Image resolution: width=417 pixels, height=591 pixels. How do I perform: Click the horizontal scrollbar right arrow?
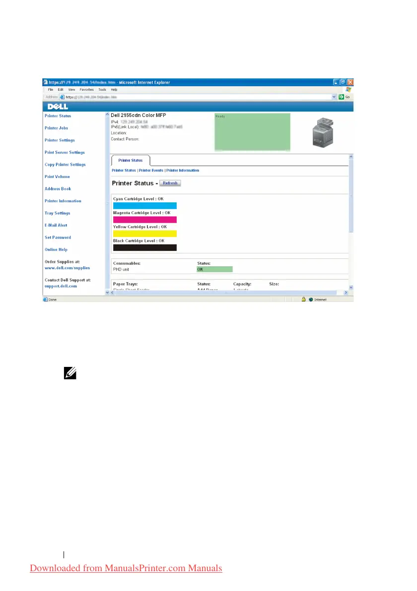point(346,293)
